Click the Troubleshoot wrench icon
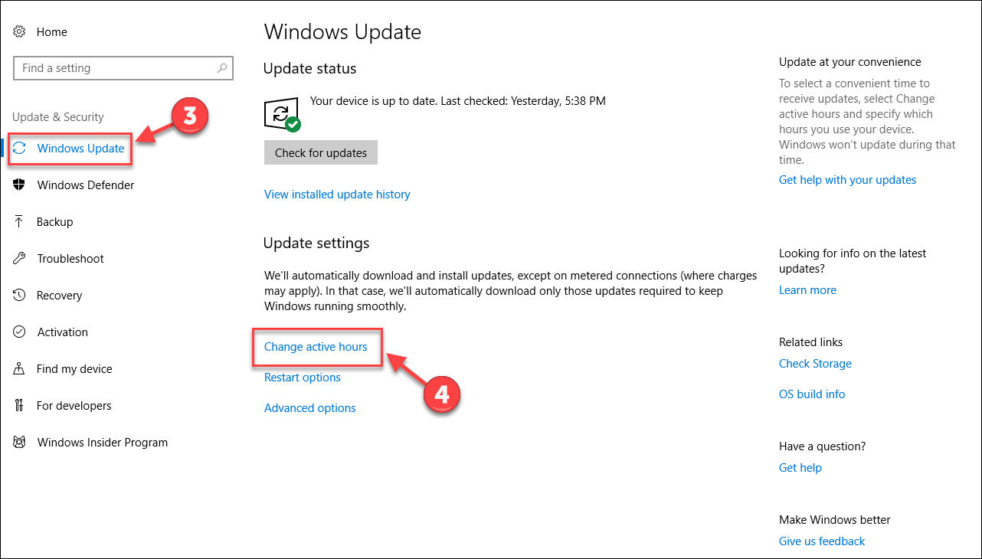This screenshot has height=559, width=982. (x=20, y=259)
